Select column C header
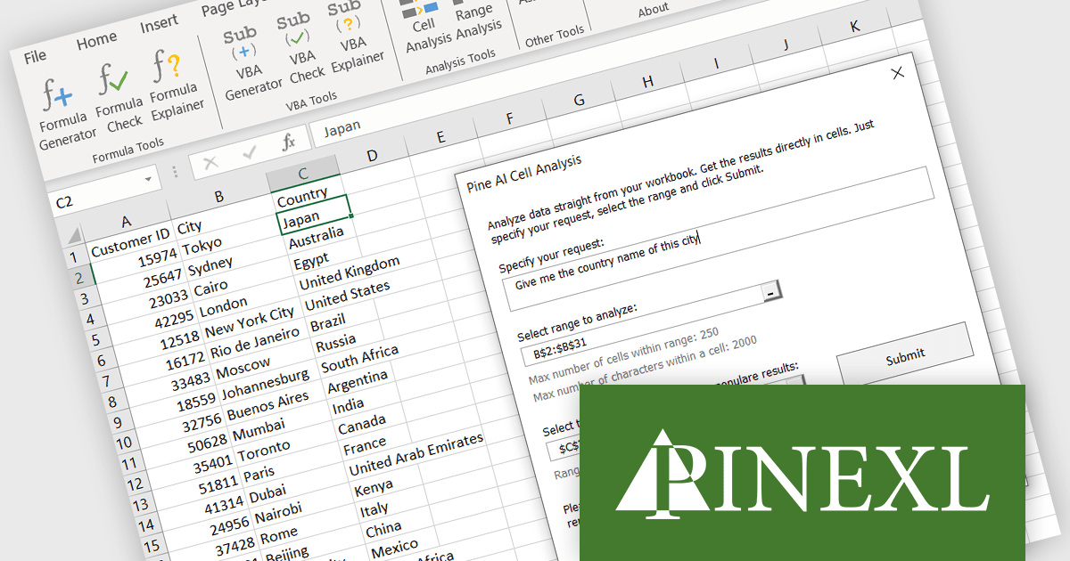 (303, 173)
